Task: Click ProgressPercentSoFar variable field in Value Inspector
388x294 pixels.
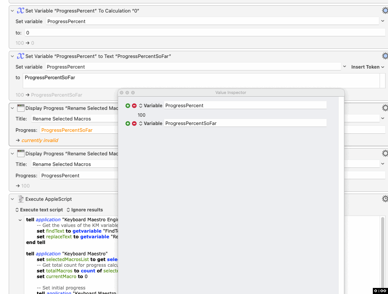Action: click(x=245, y=123)
